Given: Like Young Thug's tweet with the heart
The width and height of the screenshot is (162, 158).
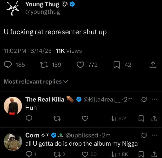Looking at the screenshot, I should click(80, 65).
